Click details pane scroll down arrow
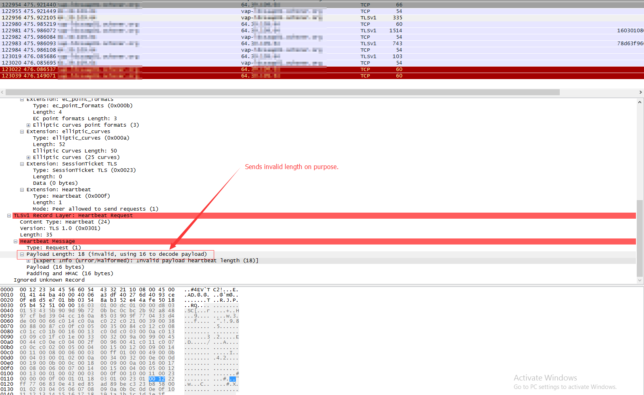Viewport: 644px width, 395px height. pos(640,280)
